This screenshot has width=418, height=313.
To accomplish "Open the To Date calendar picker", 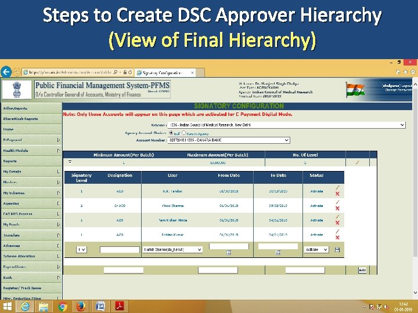I will pyautogui.click(x=278, y=253).
